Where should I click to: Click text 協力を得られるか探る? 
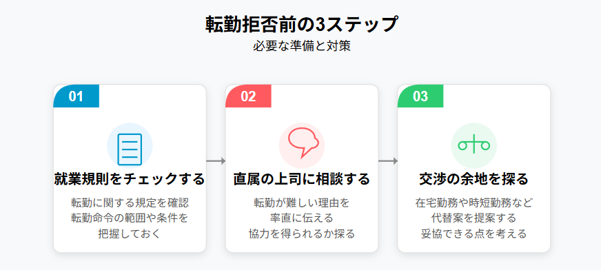pyautogui.click(x=302, y=234)
